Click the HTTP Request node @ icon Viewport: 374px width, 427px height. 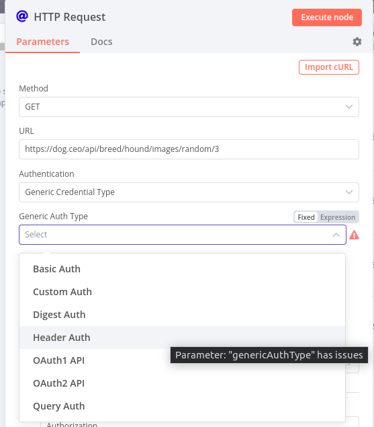pos(22,16)
